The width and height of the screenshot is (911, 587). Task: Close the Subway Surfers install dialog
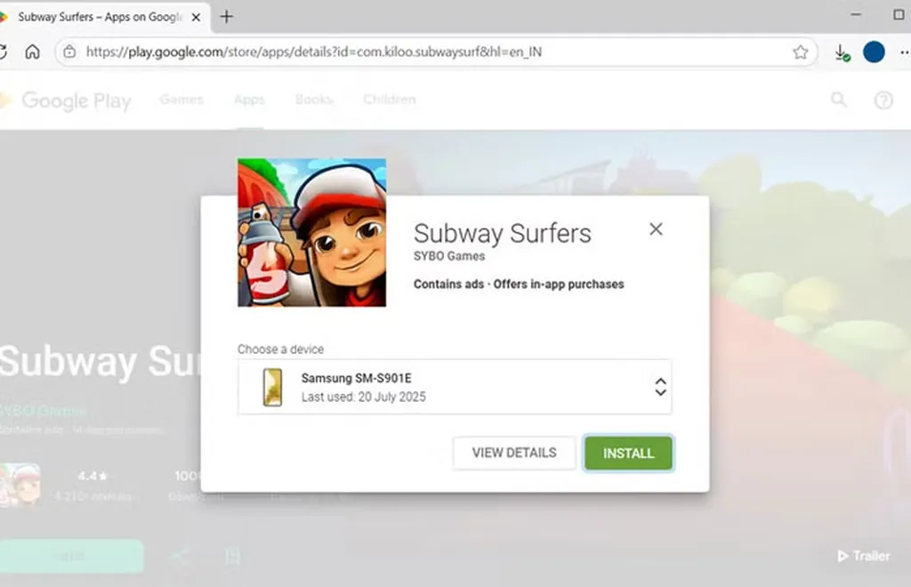tap(656, 229)
